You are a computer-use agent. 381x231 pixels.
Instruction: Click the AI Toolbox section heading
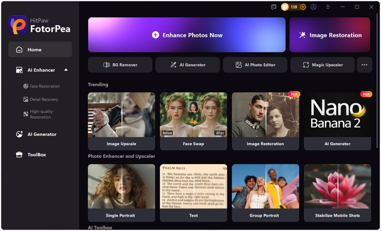point(100,227)
